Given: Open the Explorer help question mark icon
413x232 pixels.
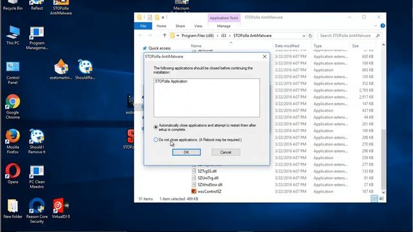Looking at the screenshot, I should [x=383, y=26].
